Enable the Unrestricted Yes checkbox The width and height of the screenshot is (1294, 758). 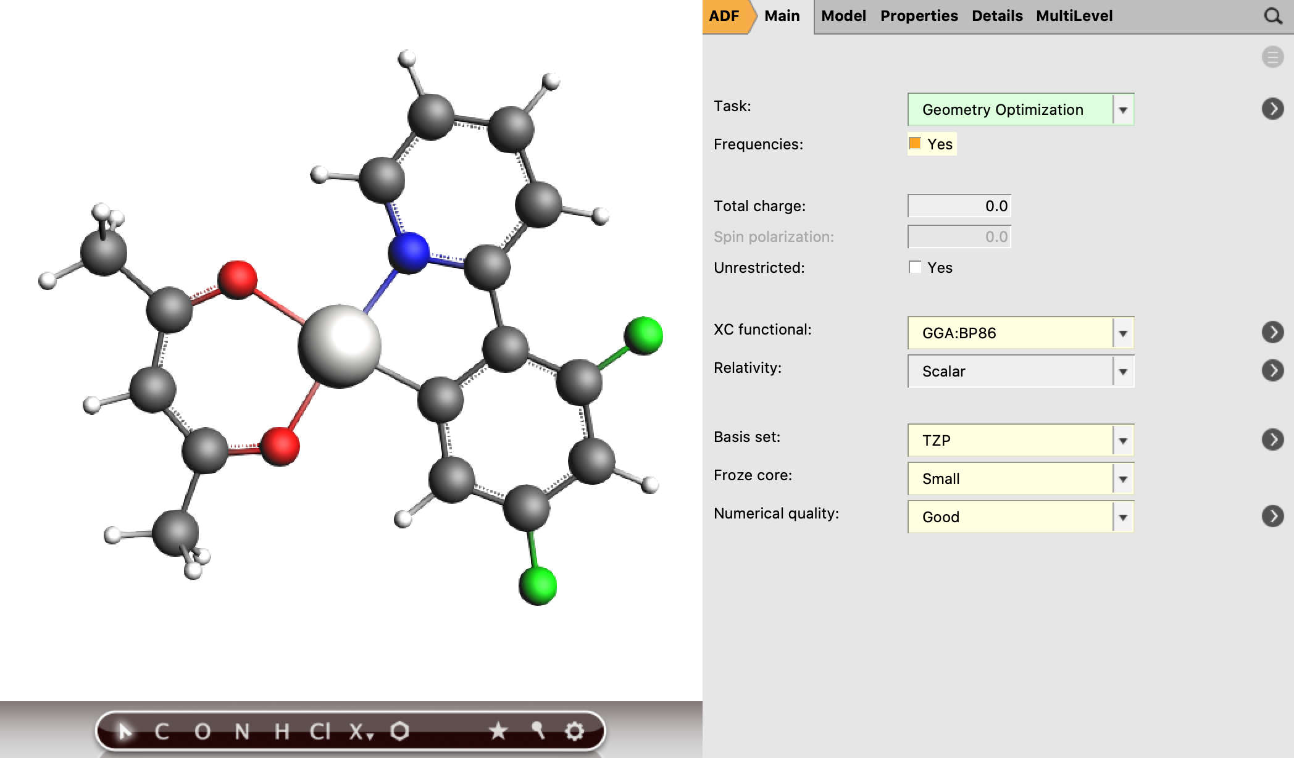pyautogui.click(x=915, y=267)
